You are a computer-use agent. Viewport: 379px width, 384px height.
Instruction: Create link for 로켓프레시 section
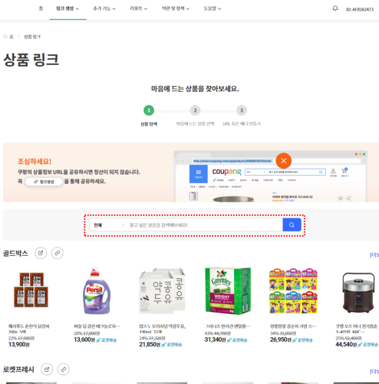63,369
